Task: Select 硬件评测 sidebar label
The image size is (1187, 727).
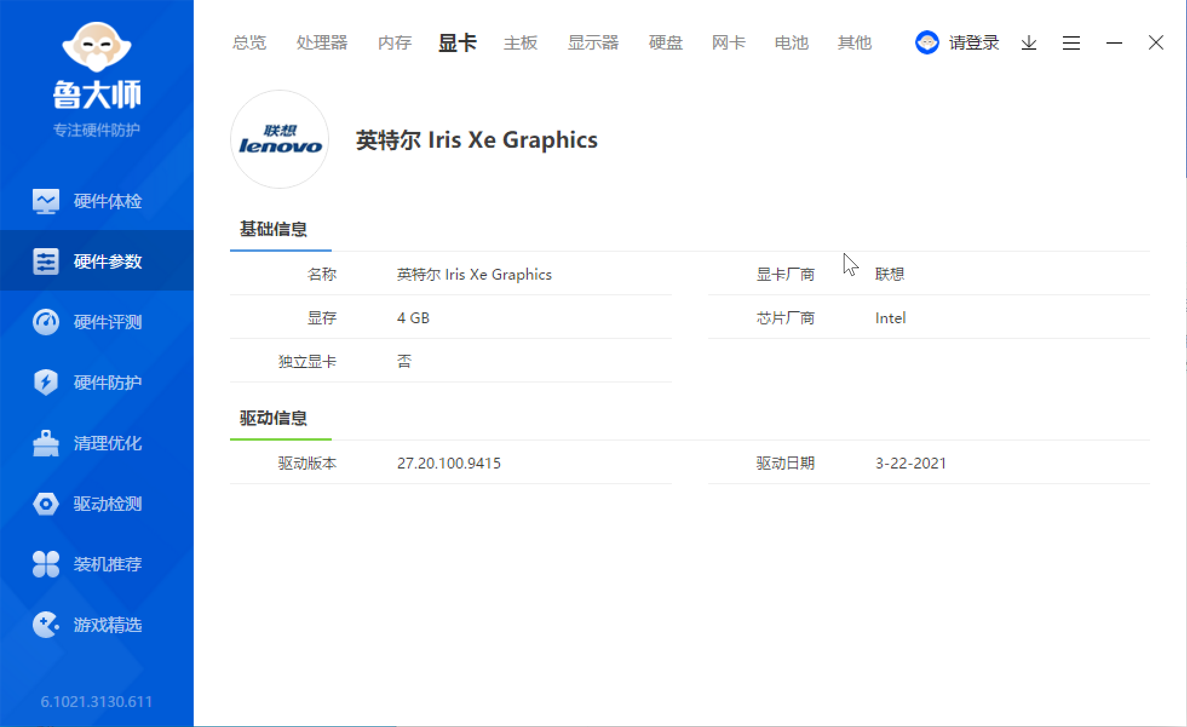Action: click(108, 322)
